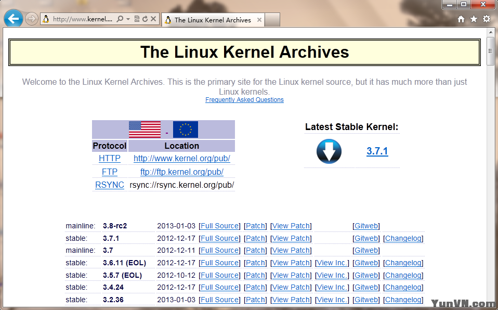Open Patch link for stable 3.2.36

255,300
